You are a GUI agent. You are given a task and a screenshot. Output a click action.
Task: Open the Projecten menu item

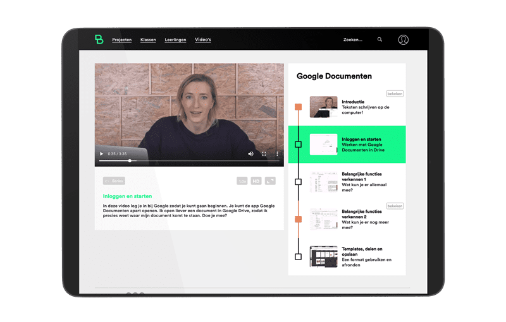122,40
